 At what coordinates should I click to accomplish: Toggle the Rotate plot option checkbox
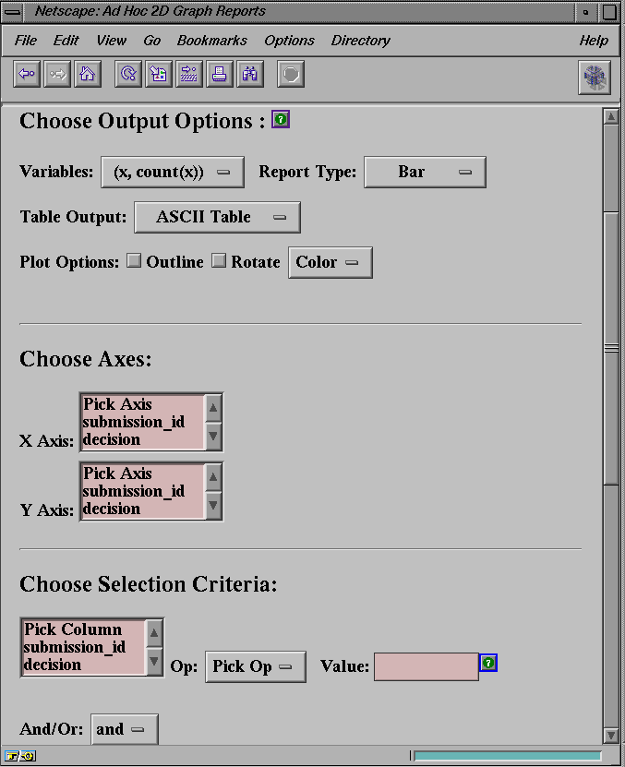click(219, 261)
